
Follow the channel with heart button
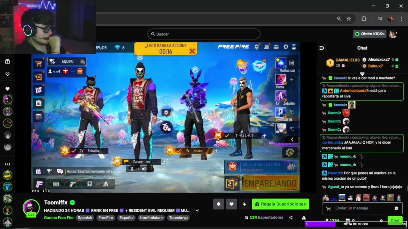coord(231,204)
